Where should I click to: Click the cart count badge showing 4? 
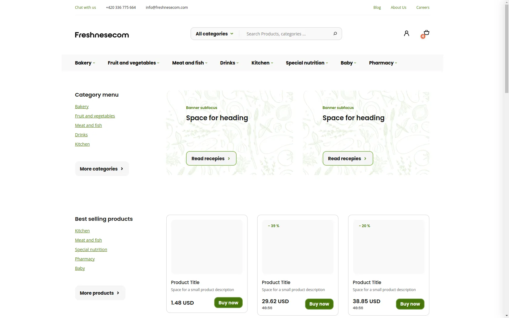[423, 37]
